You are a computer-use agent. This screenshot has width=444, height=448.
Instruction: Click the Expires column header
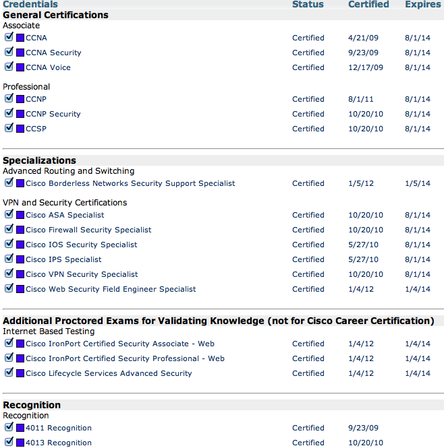(x=423, y=4)
